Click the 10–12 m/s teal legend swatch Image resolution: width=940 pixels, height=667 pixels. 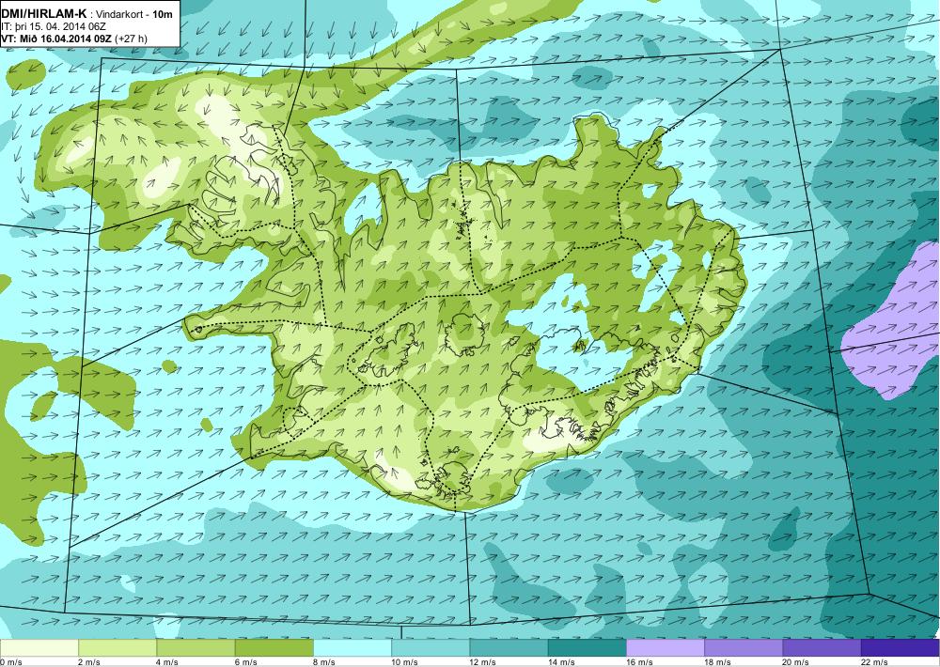tap(431, 648)
